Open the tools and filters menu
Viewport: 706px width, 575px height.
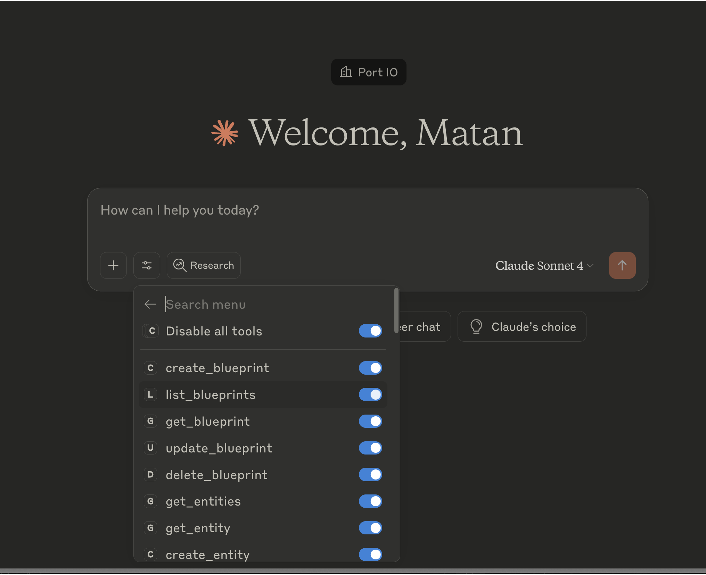147,265
